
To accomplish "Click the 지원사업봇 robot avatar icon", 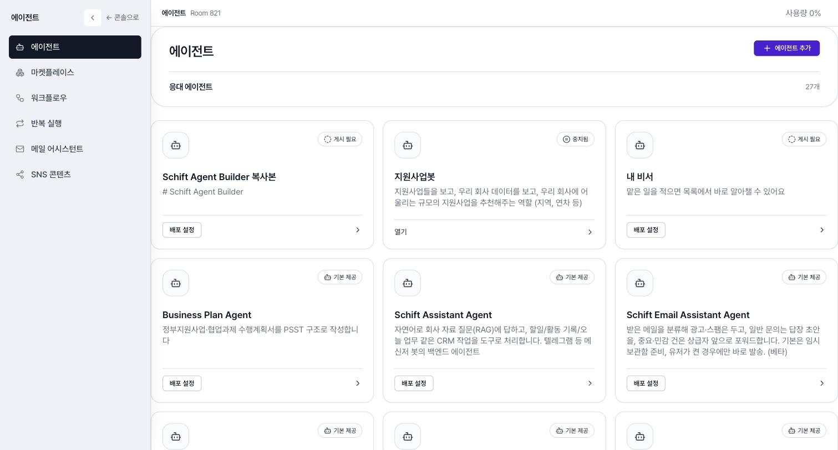I will [x=408, y=145].
